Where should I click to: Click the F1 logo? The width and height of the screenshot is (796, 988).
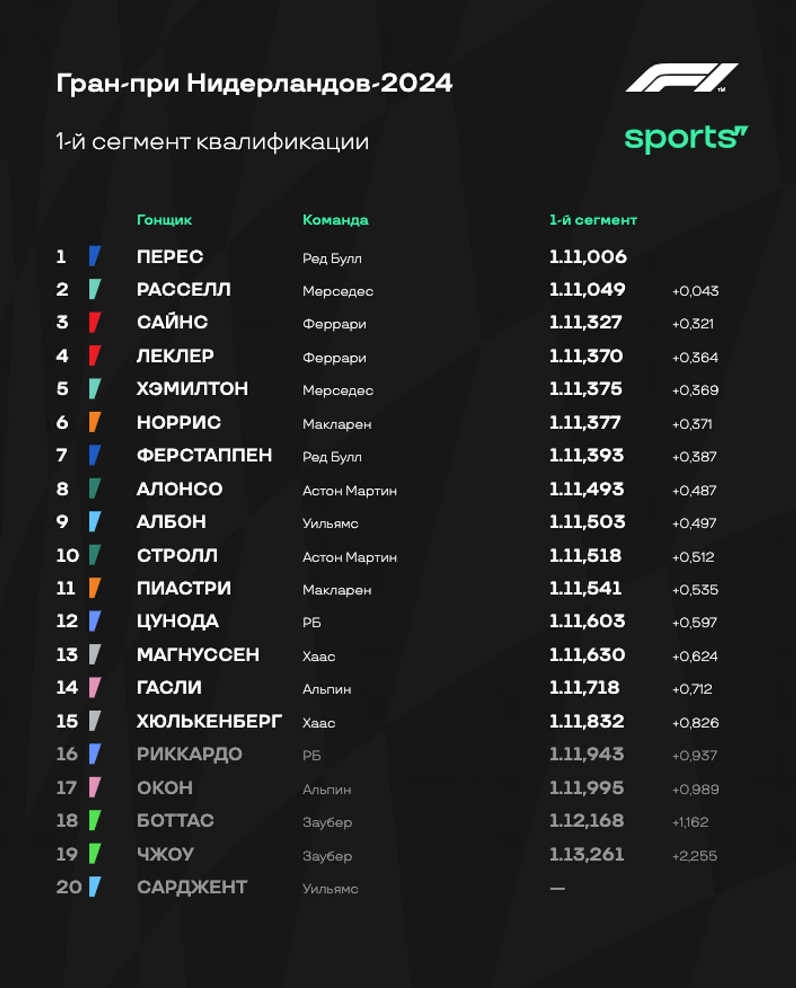click(682, 78)
